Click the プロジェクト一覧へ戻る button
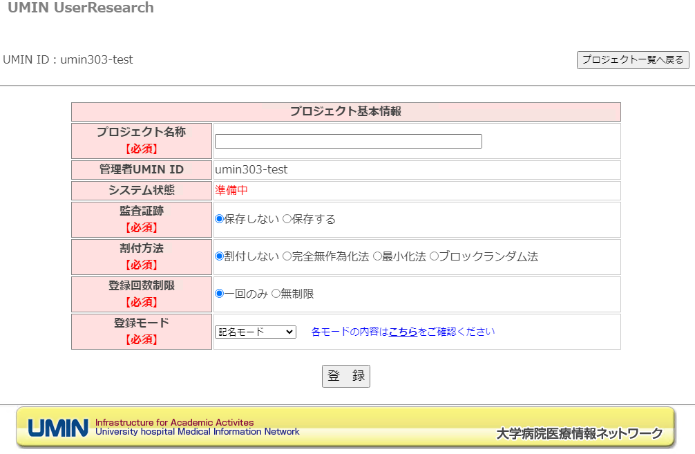The image size is (695, 454). click(x=633, y=60)
